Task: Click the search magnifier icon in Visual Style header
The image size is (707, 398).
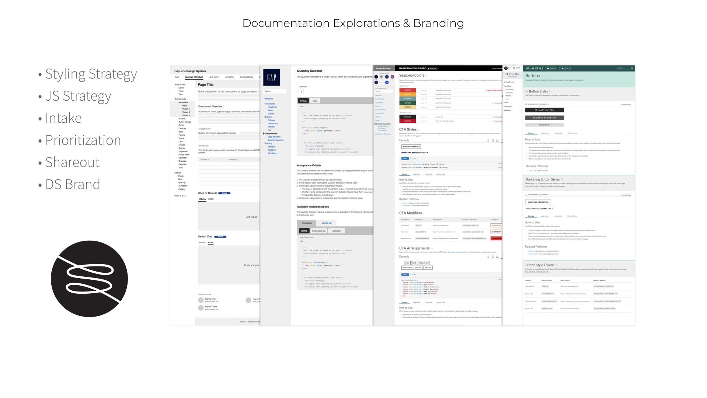Action: point(632,68)
